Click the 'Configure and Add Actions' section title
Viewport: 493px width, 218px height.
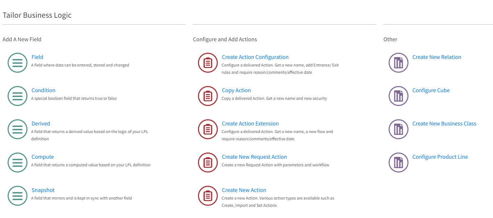point(225,39)
